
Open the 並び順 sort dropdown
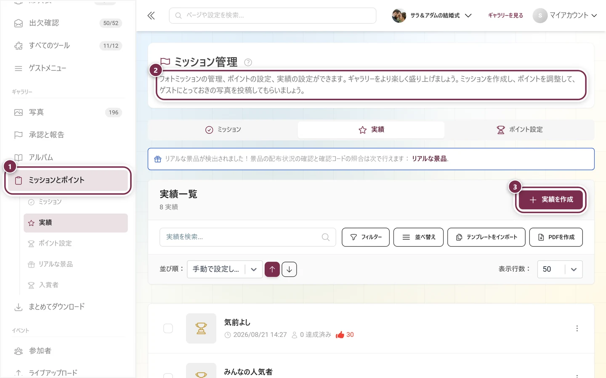click(225, 269)
